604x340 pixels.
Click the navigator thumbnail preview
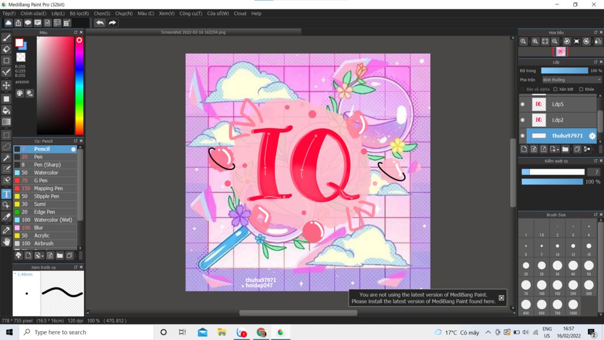coord(560,52)
